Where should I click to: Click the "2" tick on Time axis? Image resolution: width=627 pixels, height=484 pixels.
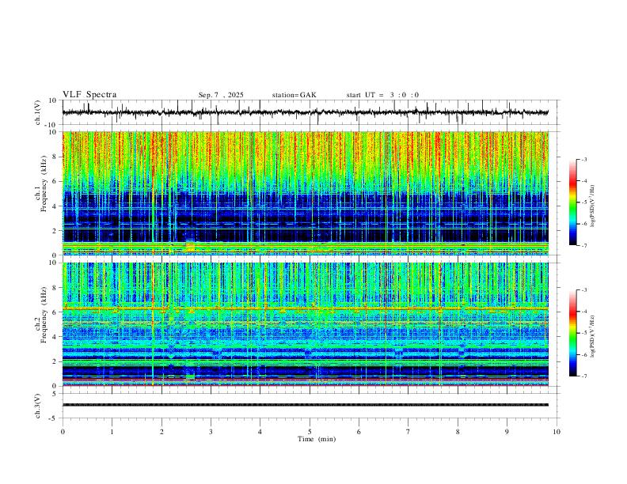[x=161, y=432]
